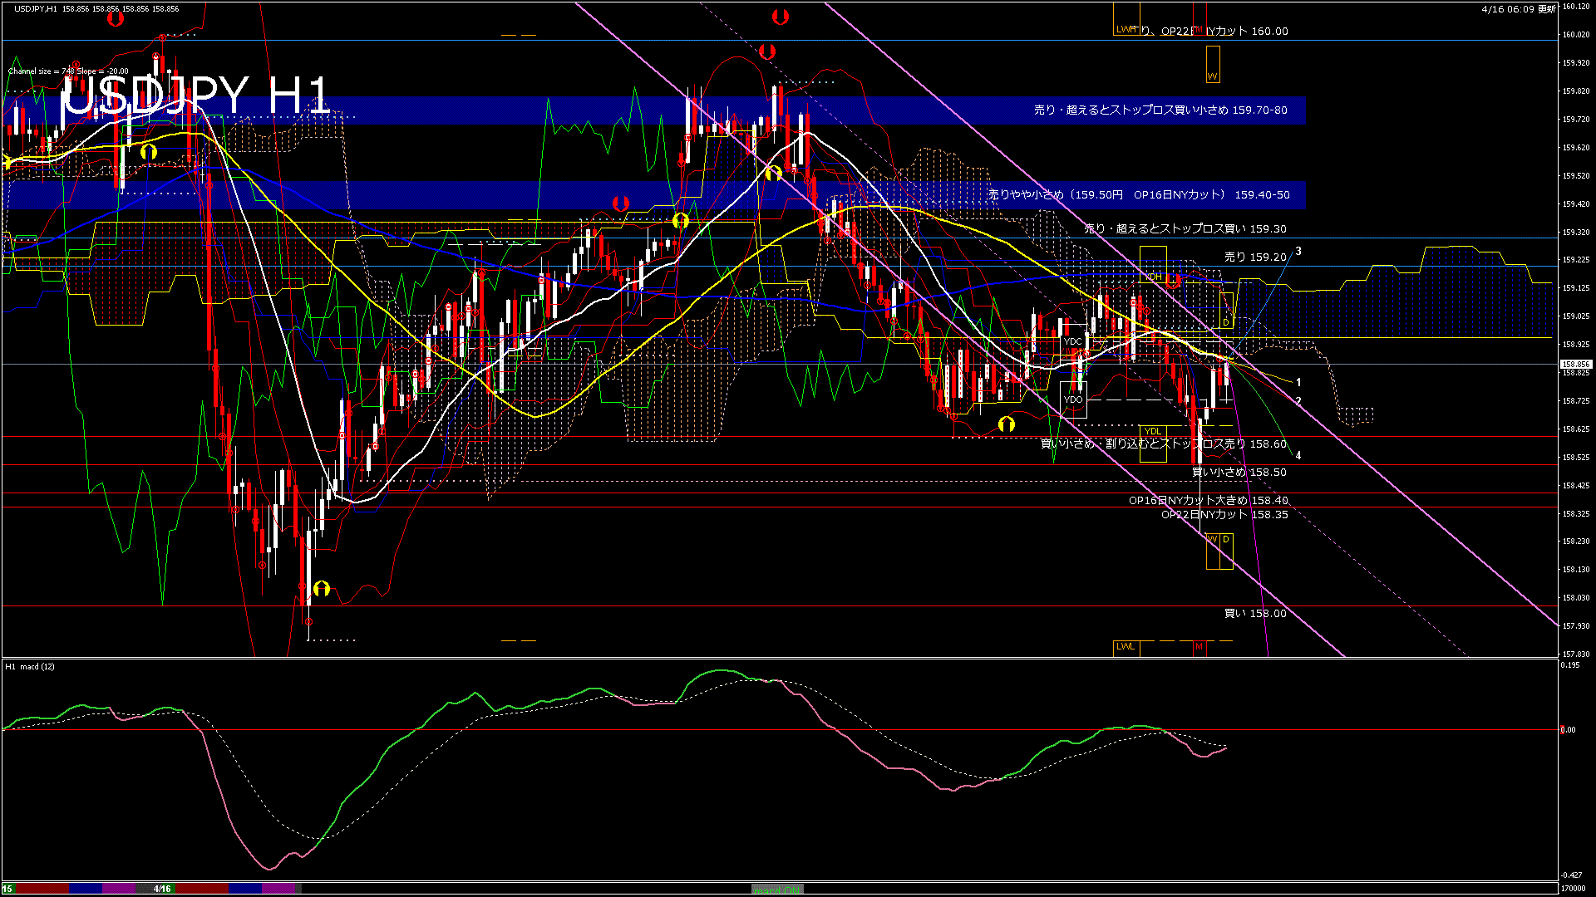Click the 売り 159.20 order annotation

pyautogui.click(x=1255, y=257)
